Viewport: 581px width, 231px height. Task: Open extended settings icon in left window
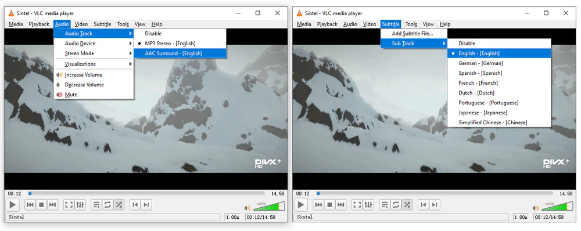[x=80, y=204]
